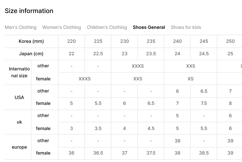Open the Women's Clothing tab
The width and height of the screenshot is (242, 162).
pos(61,27)
